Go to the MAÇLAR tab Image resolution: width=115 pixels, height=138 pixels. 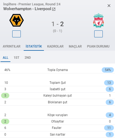pos(75,46)
